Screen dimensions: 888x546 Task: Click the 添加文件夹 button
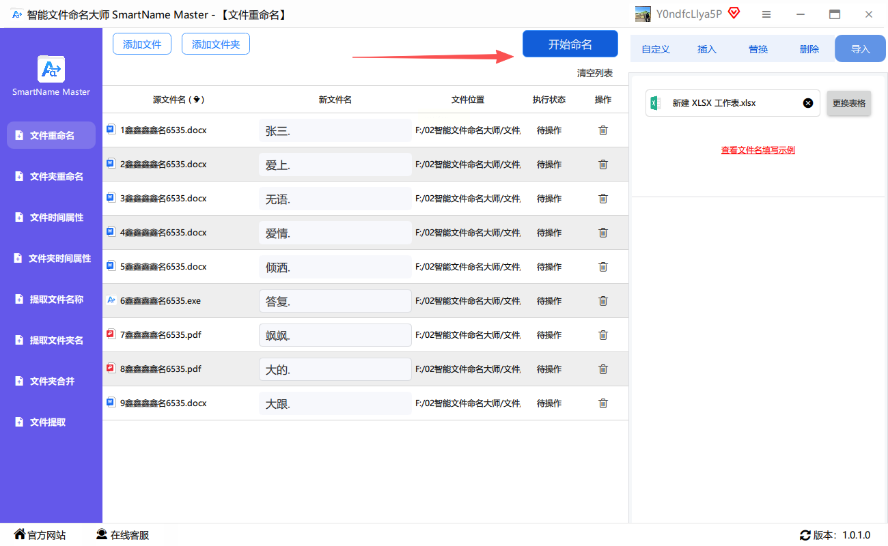pos(216,44)
